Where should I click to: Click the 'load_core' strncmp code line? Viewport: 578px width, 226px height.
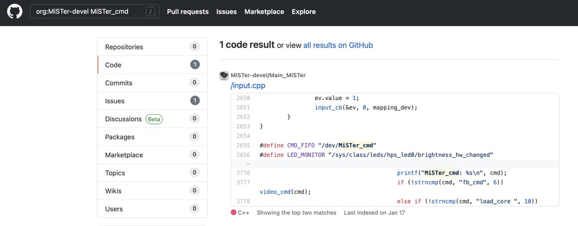tap(467, 201)
